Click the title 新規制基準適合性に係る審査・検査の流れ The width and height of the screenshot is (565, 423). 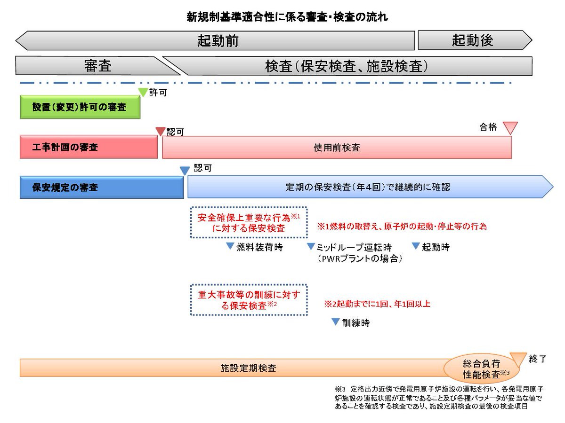pyautogui.click(x=288, y=17)
